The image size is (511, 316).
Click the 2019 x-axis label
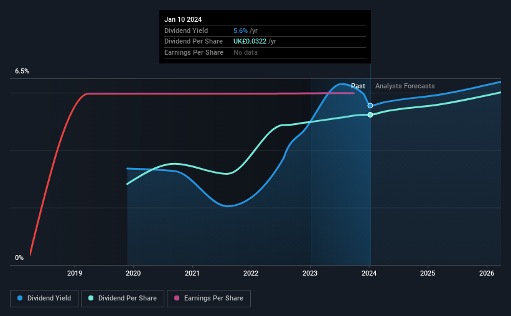[75, 273]
